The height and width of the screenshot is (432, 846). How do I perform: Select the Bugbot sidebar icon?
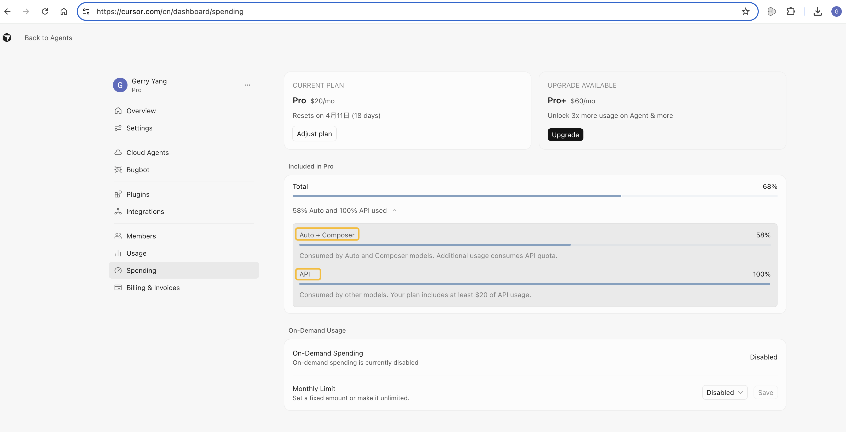coord(119,170)
